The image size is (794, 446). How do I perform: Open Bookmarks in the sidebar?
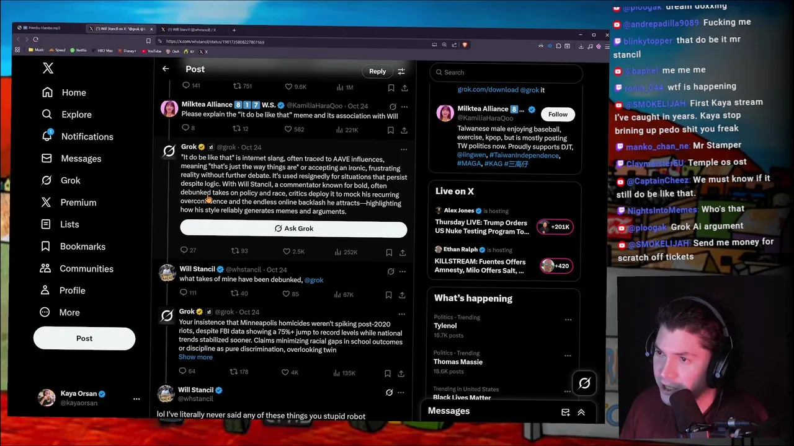pyautogui.click(x=73, y=247)
